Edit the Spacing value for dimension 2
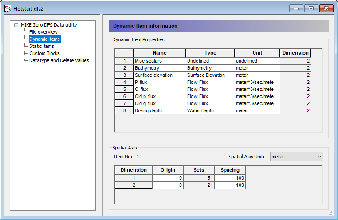338x220 pixels. [230, 185]
